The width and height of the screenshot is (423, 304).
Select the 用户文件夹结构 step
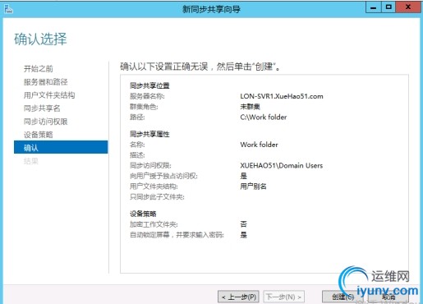point(49,95)
